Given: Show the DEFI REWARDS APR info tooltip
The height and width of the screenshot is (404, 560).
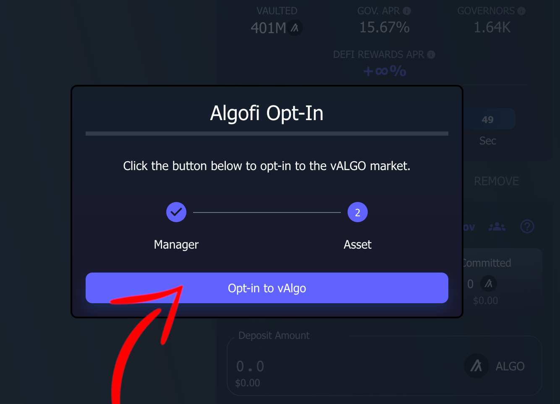Looking at the screenshot, I should [431, 55].
